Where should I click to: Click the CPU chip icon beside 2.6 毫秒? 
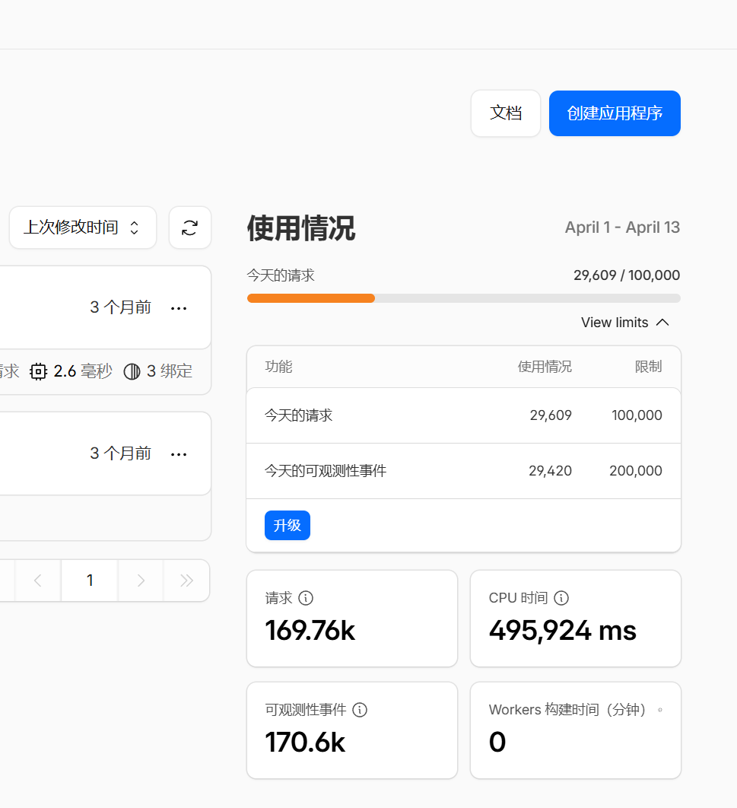point(38,371)
